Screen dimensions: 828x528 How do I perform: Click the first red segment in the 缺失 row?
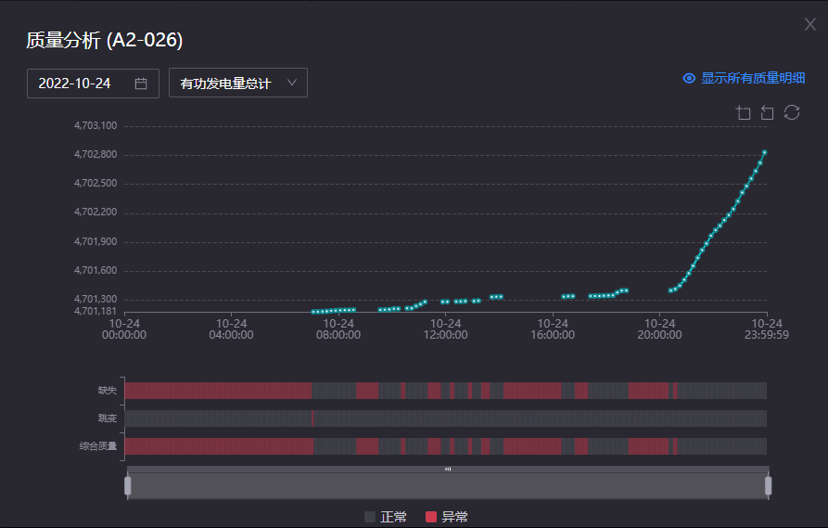tap(217, 391)
